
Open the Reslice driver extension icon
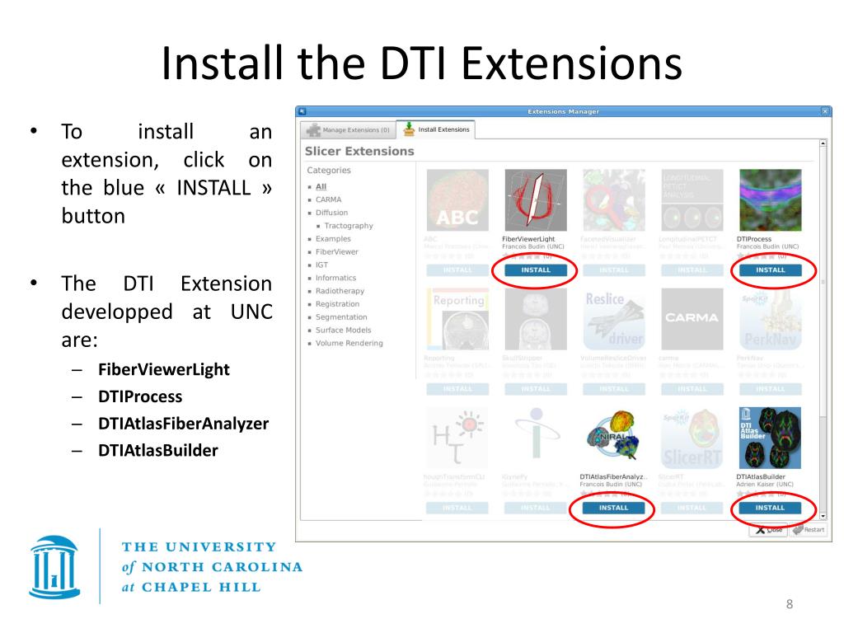tap(613, 319)
